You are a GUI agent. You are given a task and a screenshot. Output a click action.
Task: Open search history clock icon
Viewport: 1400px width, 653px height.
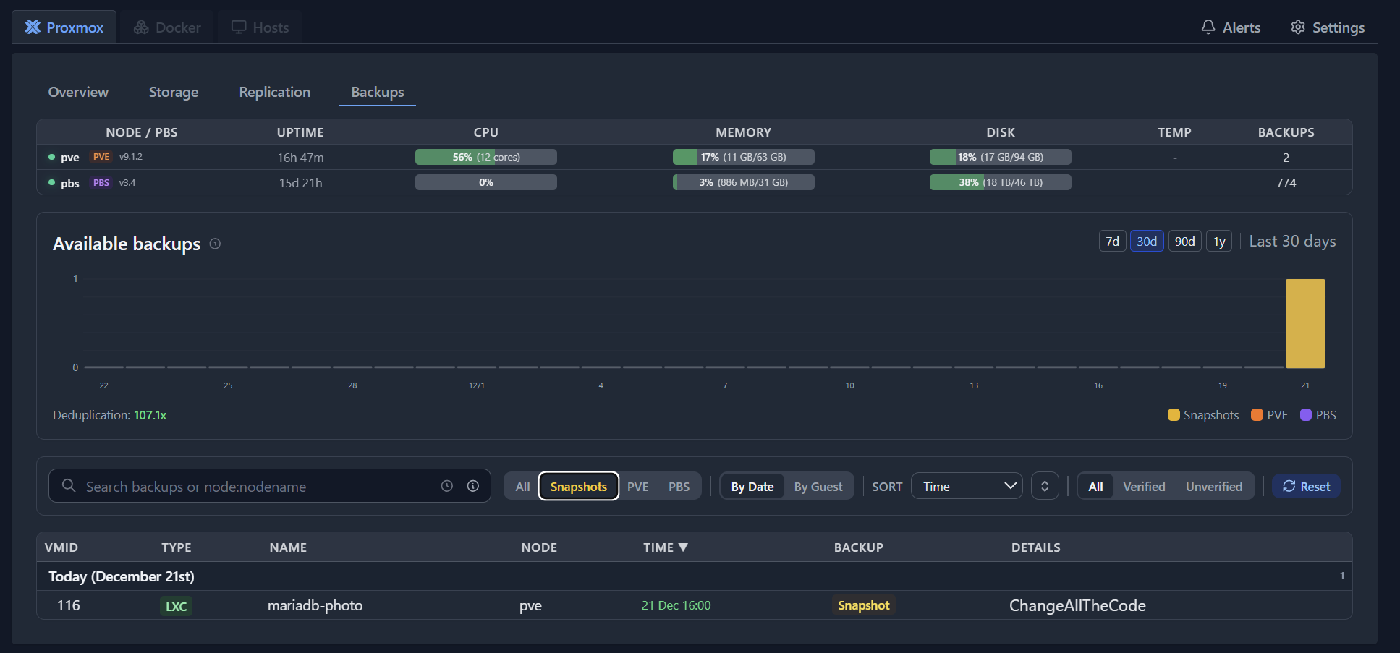[447, 486]
